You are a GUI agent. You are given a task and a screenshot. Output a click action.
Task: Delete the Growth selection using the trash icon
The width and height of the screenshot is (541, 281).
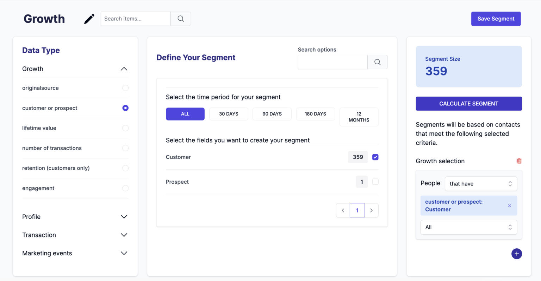[519, 161]
